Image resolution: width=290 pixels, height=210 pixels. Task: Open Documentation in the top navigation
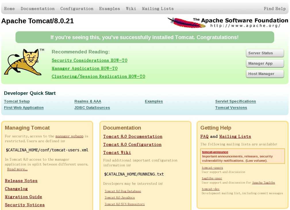click(38, 9)
